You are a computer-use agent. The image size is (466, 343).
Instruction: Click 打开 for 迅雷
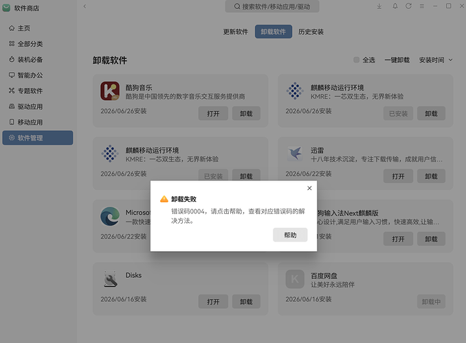pos(398,176)
